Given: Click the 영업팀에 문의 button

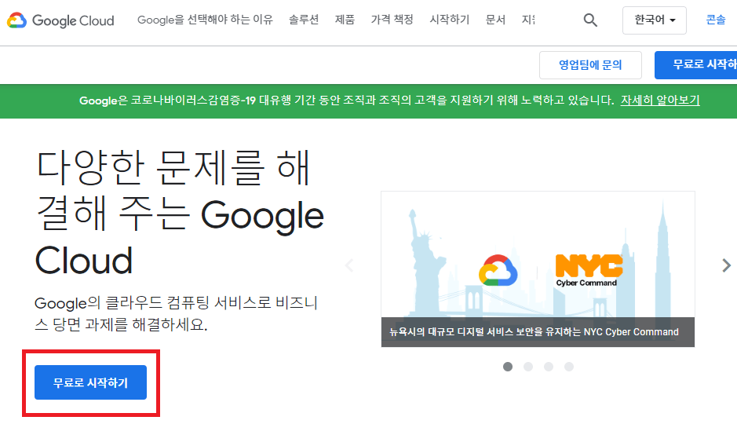Looking at the screenshot, I should click(590, 65).
